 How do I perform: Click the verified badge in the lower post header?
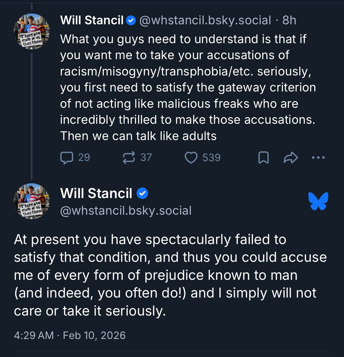click(142, 194)
